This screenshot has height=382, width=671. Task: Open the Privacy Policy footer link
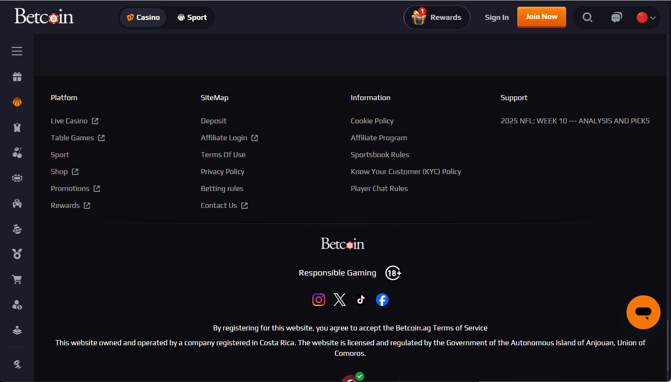coord(222,172)
